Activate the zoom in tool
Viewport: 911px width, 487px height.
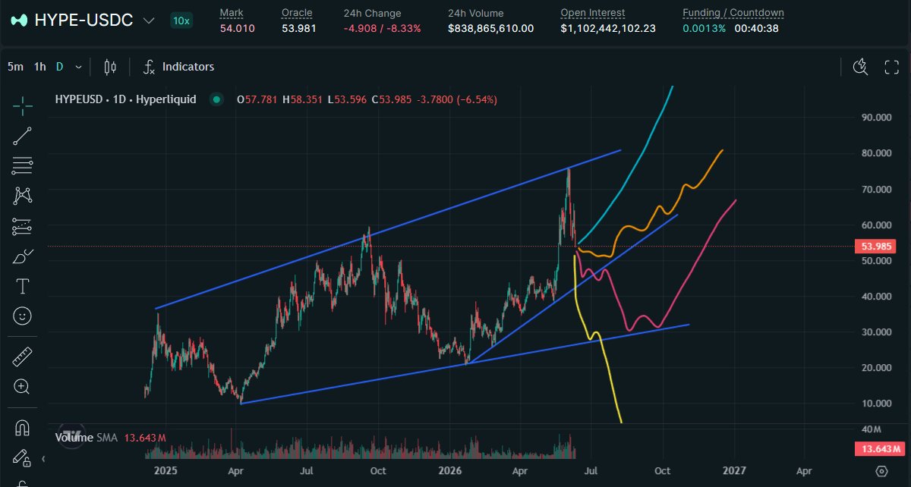pyautogui.click(x=23, y=387)
